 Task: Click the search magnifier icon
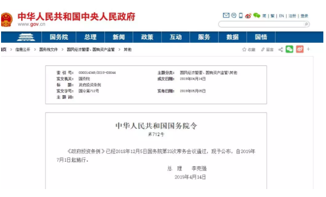(306, 24)
